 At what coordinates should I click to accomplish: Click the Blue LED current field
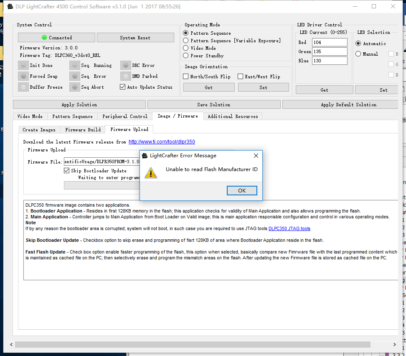click(x=330, y=61)
